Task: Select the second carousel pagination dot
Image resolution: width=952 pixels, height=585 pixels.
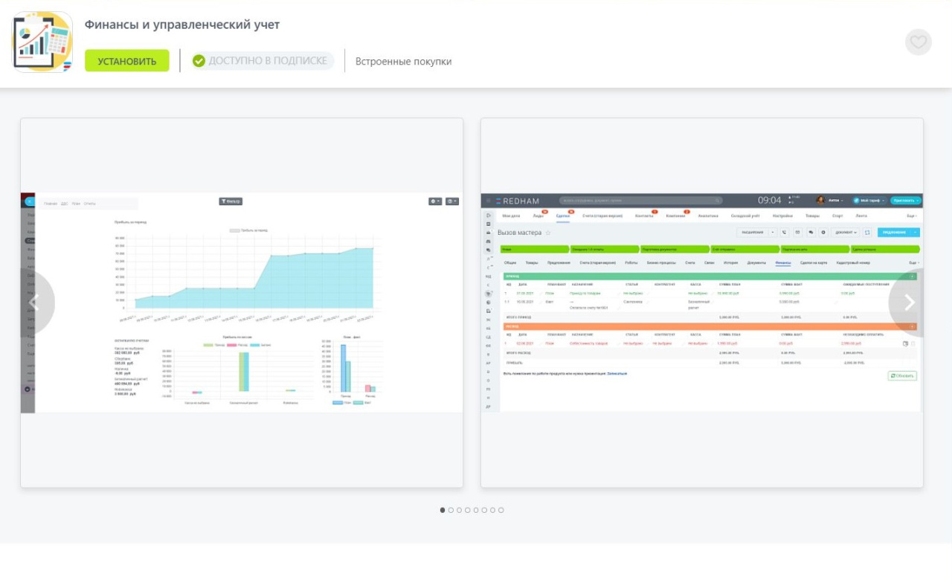Action: coord(451,510)
